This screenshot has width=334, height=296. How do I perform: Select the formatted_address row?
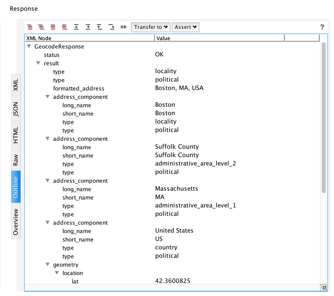172,88
